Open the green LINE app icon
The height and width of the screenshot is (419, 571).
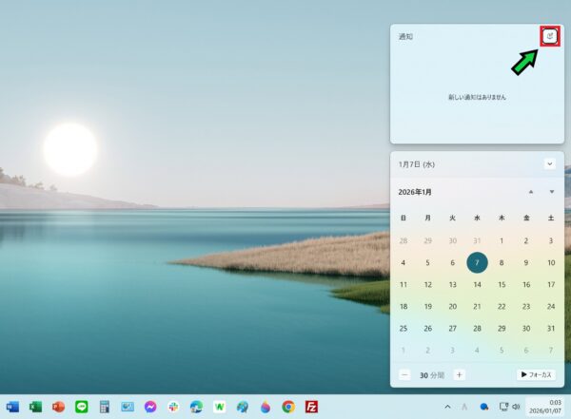(82, 407)
